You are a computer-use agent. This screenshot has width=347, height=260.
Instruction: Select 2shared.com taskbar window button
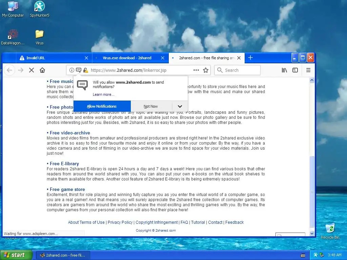(63, 255)
